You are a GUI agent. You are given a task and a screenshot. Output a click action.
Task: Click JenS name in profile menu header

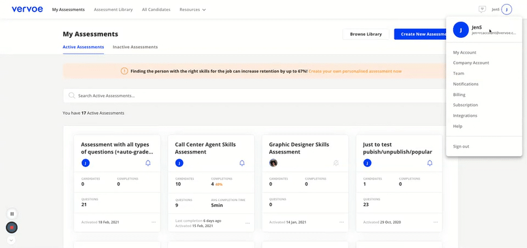click(477, 27)
